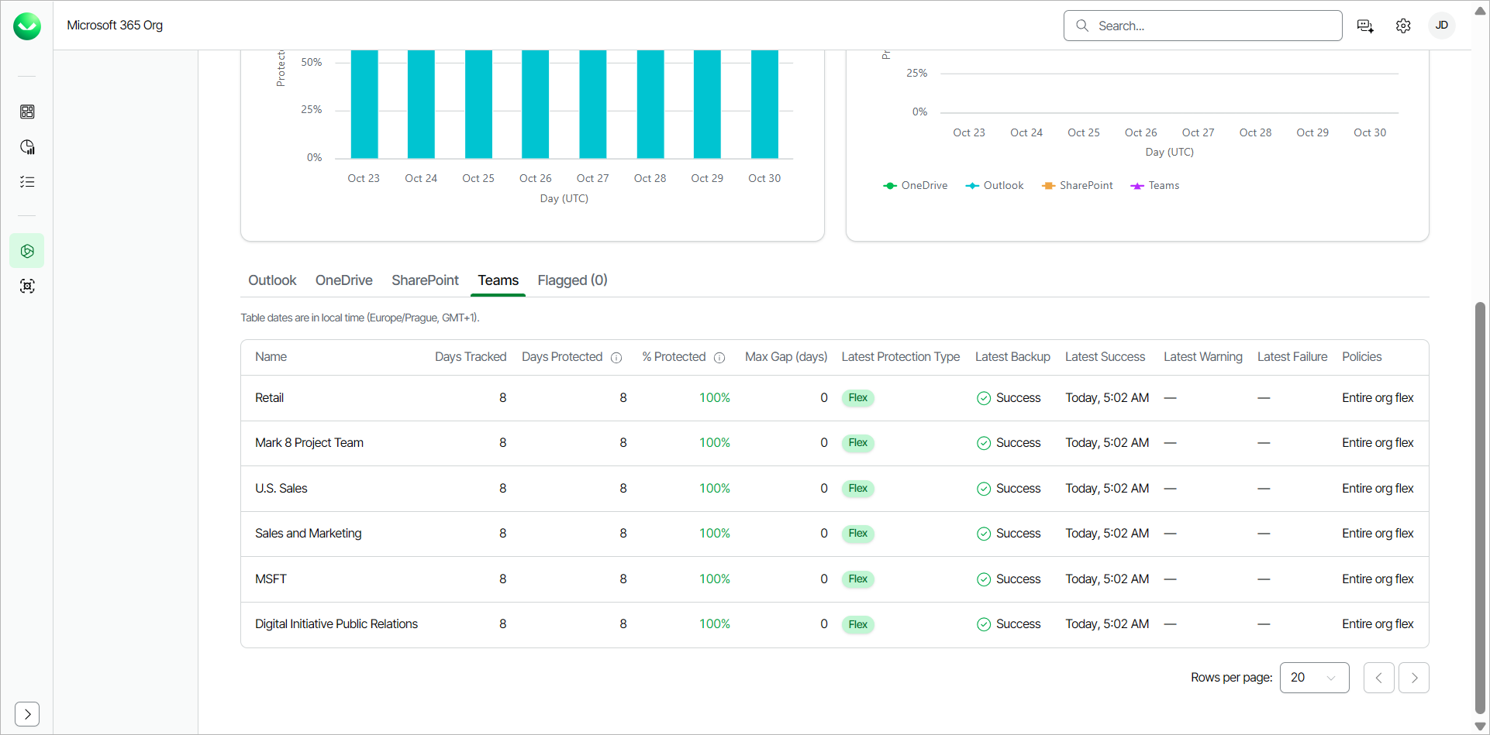Open the dashboard grid icon in sidebar
Screen dimensions: 1490x735
27,112
